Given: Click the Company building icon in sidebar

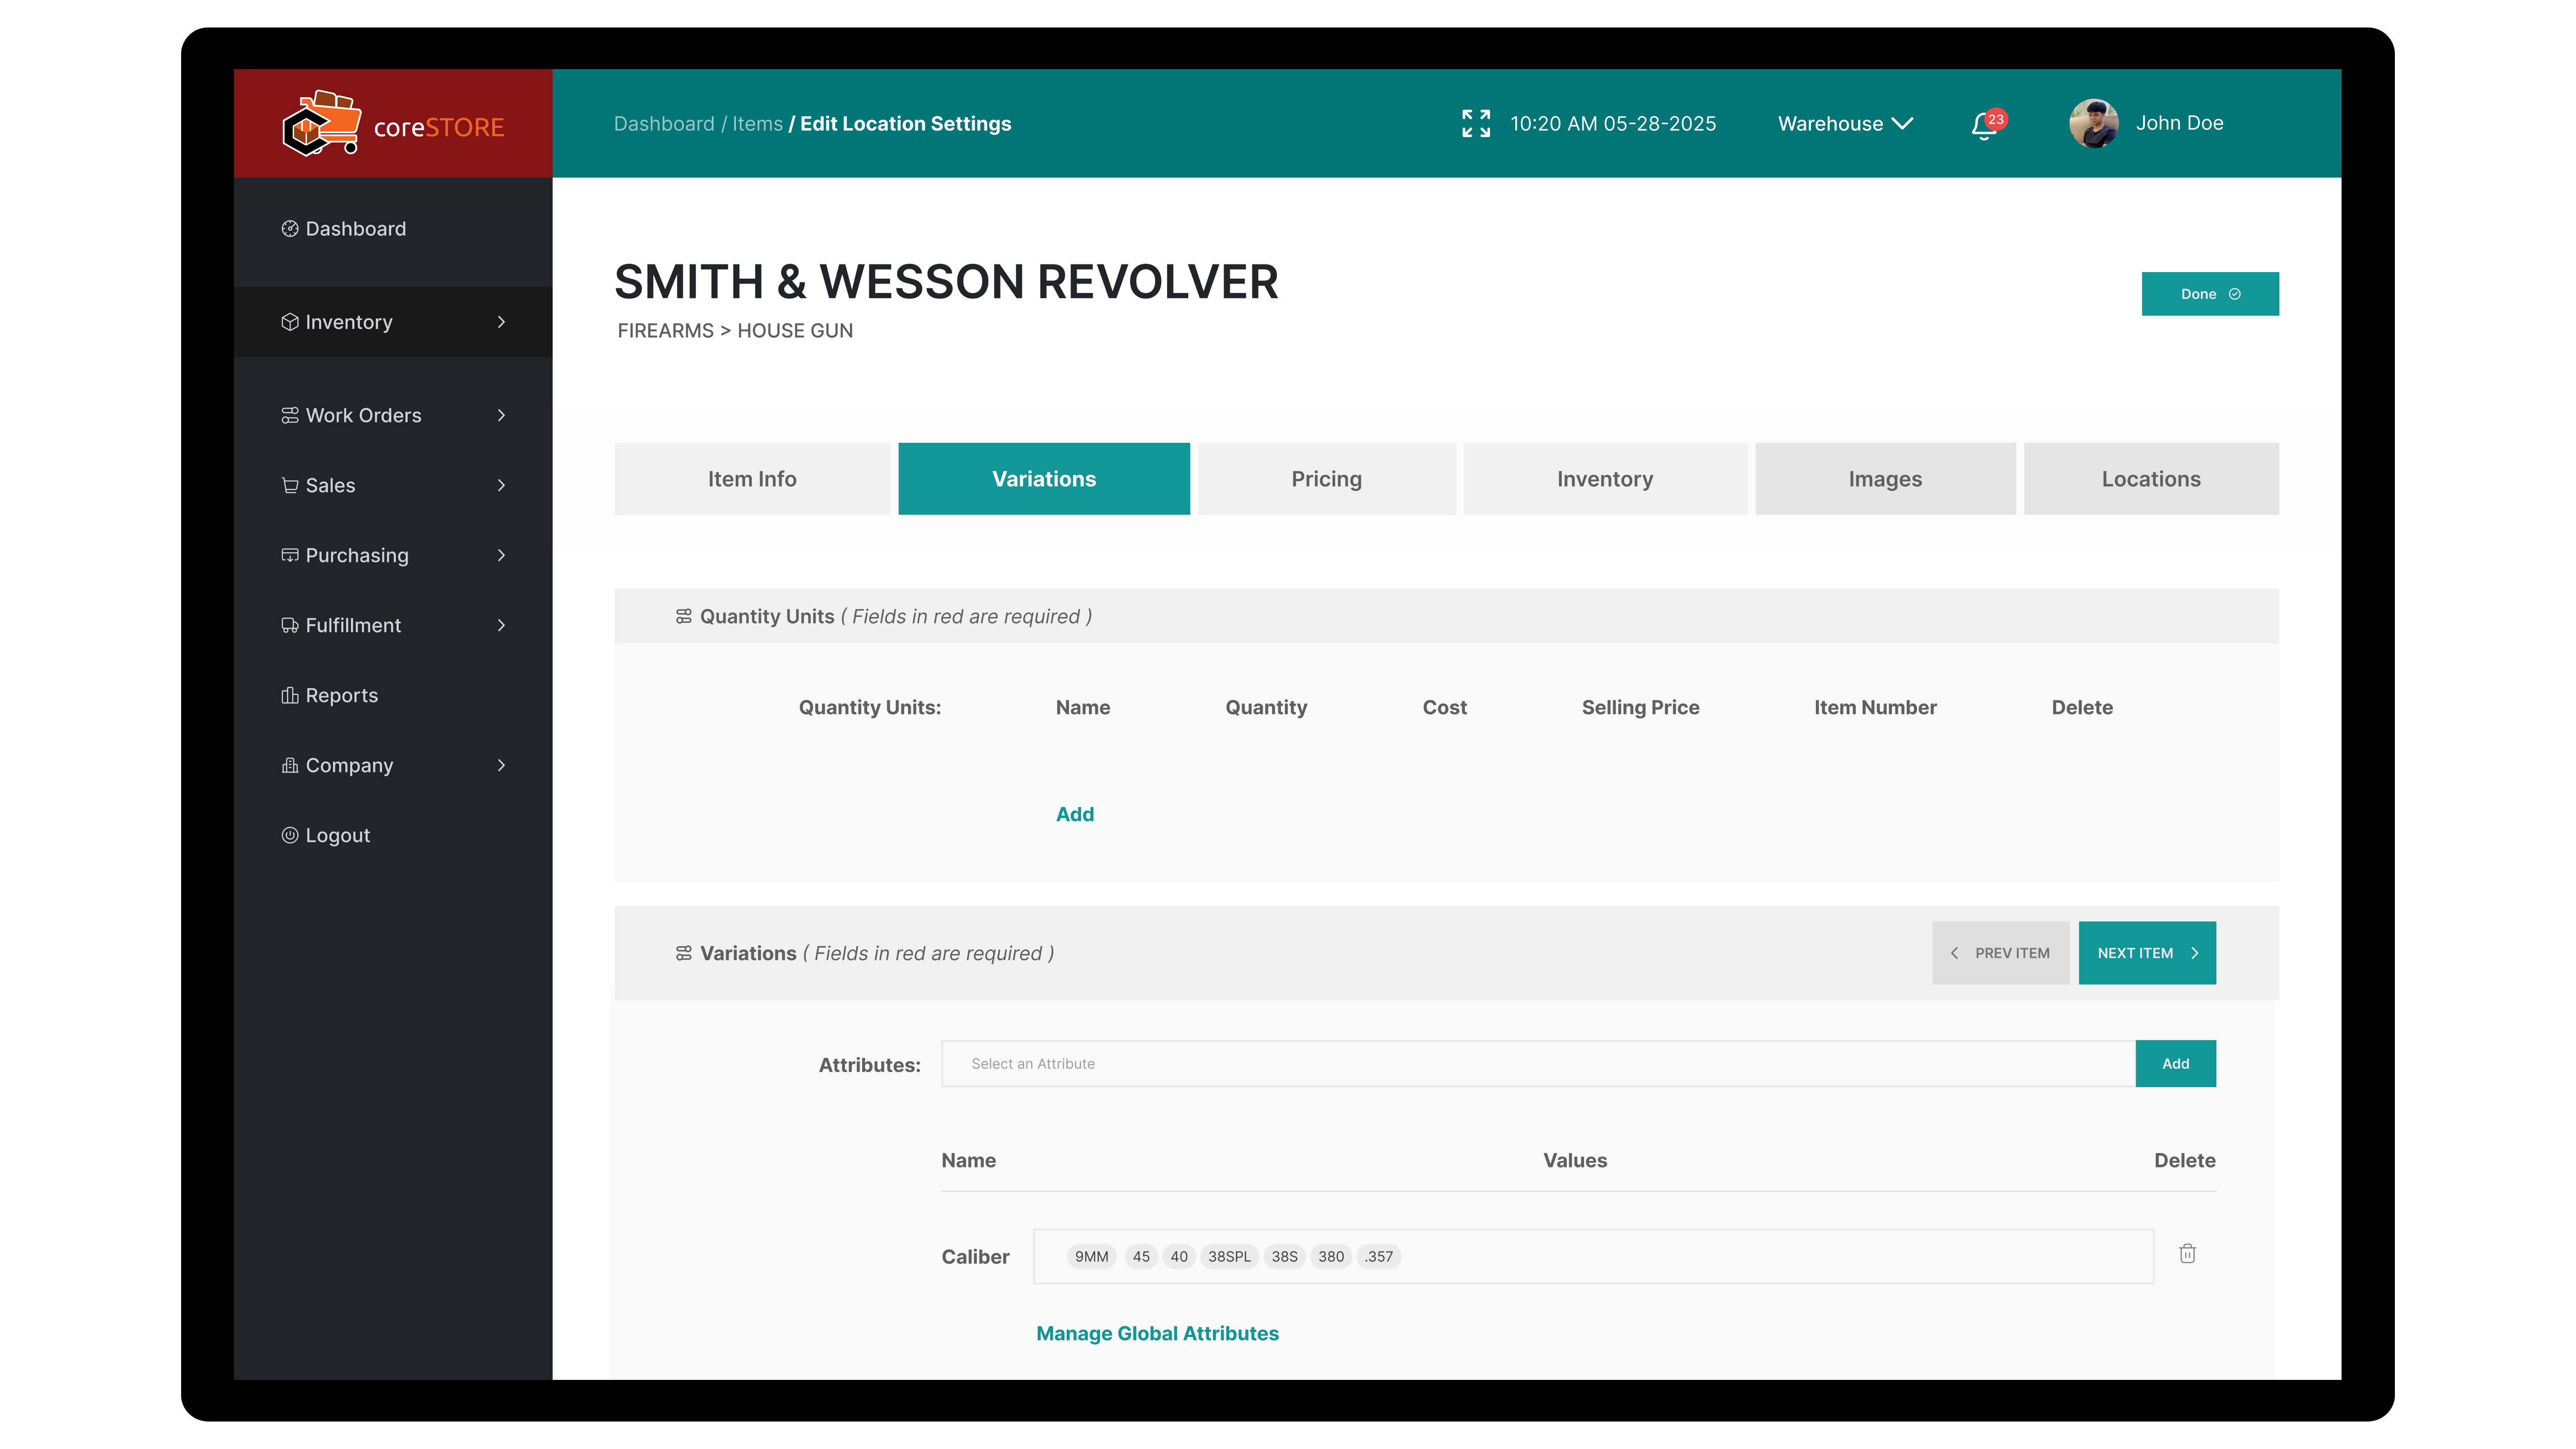Looking at the screenshot, I should pyautogui.click(x=290, y=765).
